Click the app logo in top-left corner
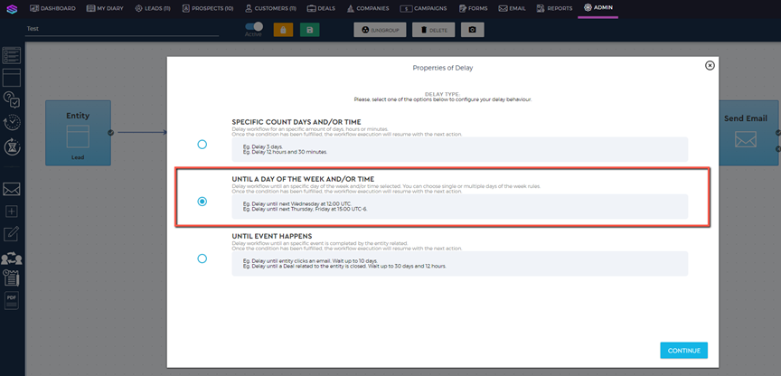The width and height of the screenshot is (781, 376). (12, 8)
